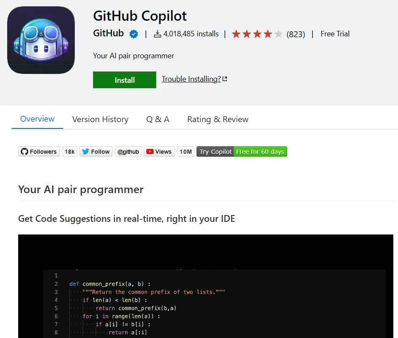Open the GitHub publisher name link
The image size is (398, 338).
[109, 33]
